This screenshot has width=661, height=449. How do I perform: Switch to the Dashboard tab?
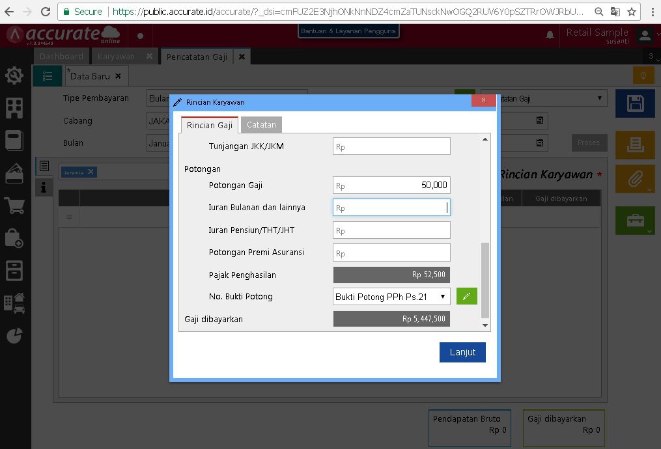click(x=61, y=56)
